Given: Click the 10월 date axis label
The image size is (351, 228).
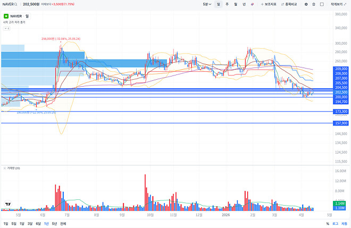Looking at the screenshot, I should point(150,215).
